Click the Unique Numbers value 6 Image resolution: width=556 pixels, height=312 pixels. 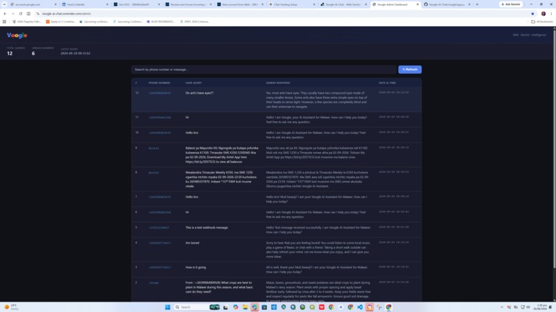tap(33, 54)
